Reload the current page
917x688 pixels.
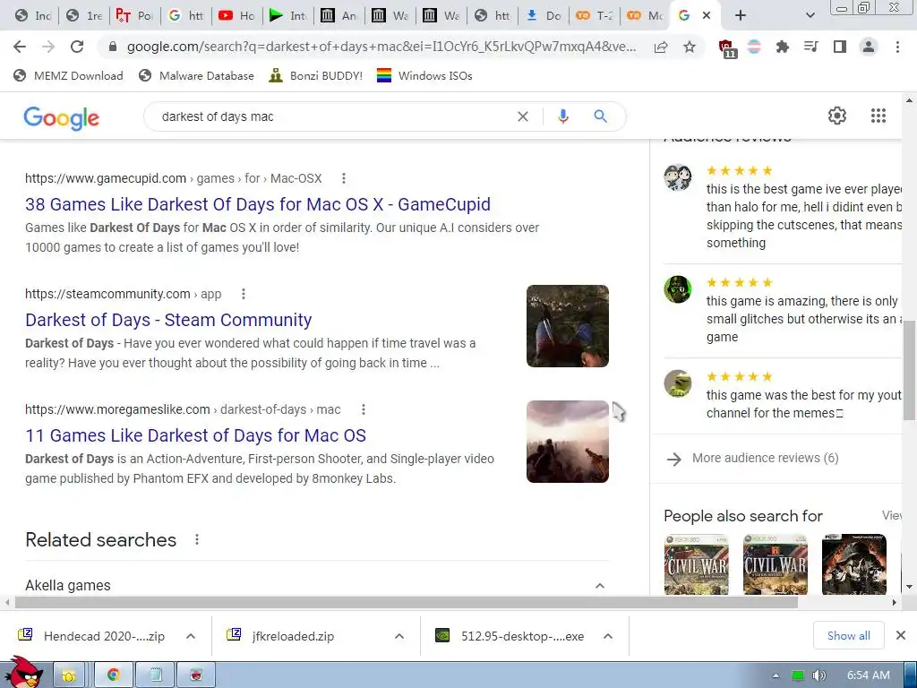(x=77, y=47)
